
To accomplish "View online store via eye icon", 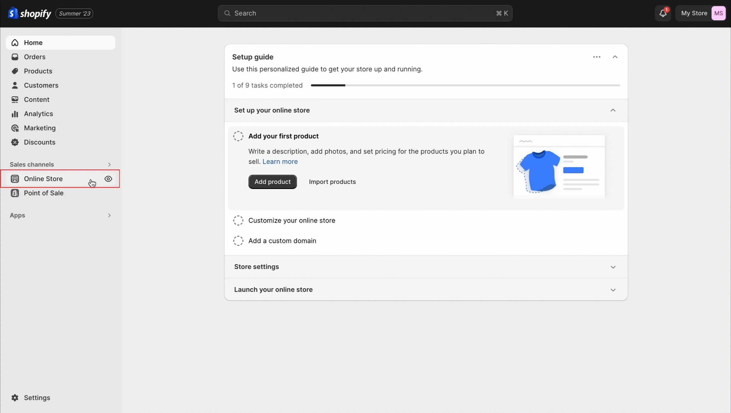I will (x=108, y=179).
